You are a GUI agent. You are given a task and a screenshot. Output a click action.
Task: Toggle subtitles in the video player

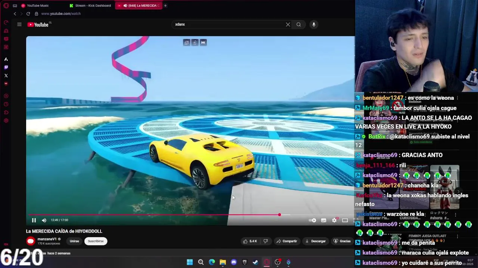pyautogui.click(x=323, y=220)
